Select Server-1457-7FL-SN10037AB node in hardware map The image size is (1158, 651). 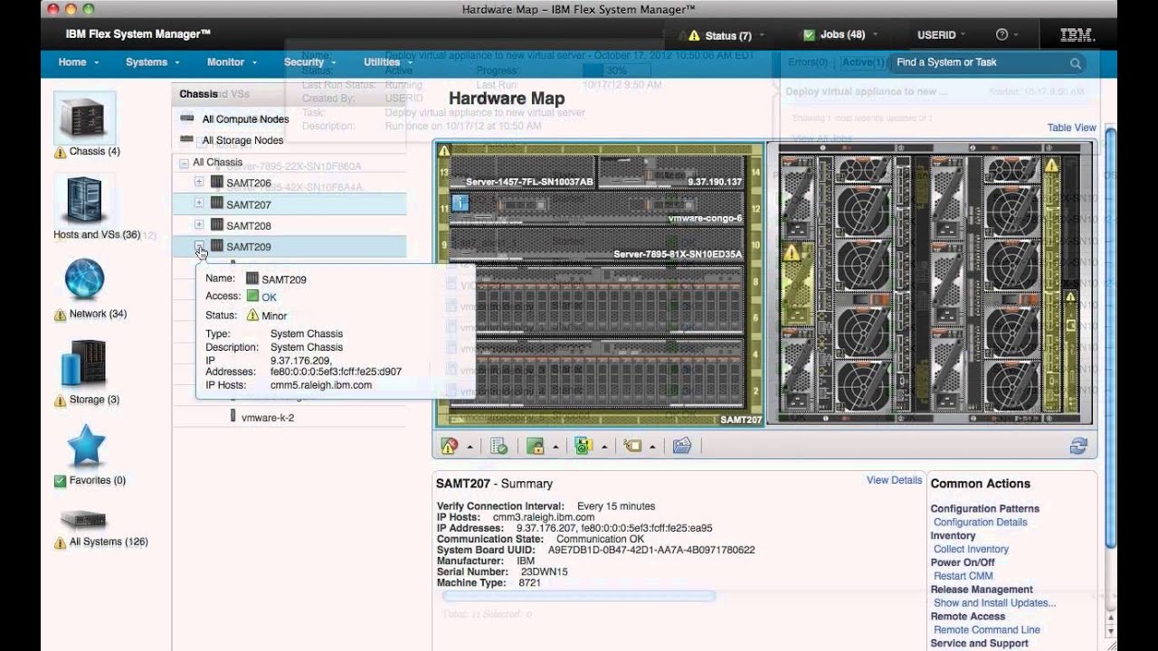[523, 173]
